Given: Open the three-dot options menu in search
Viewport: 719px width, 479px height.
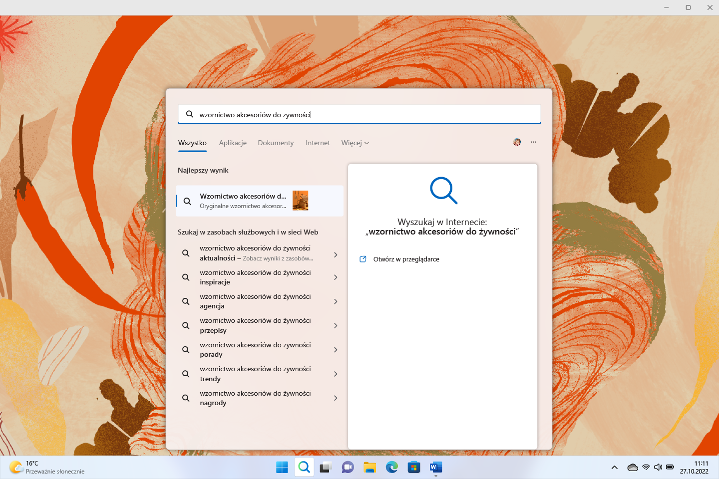Looking at the screenshot, I should 533,142.
